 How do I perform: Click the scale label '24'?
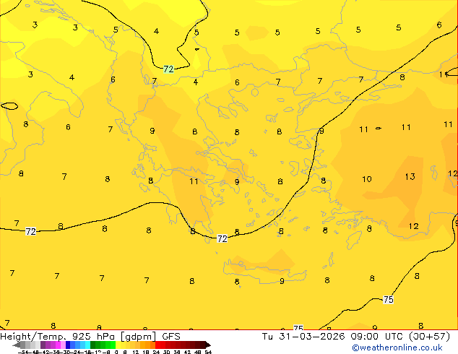click(x=157, y=353)
